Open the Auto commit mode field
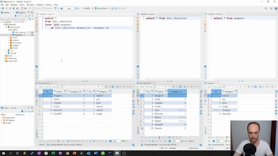The width and height of the screenshot is (278, 156). point(69,8)
